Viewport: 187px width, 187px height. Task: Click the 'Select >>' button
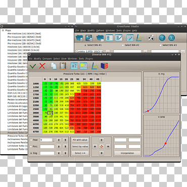(x=80, y=153)
